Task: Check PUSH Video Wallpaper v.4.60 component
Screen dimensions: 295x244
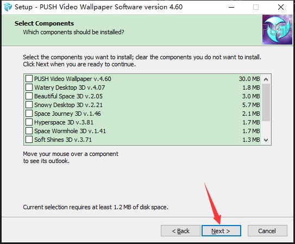Action: 29,79
